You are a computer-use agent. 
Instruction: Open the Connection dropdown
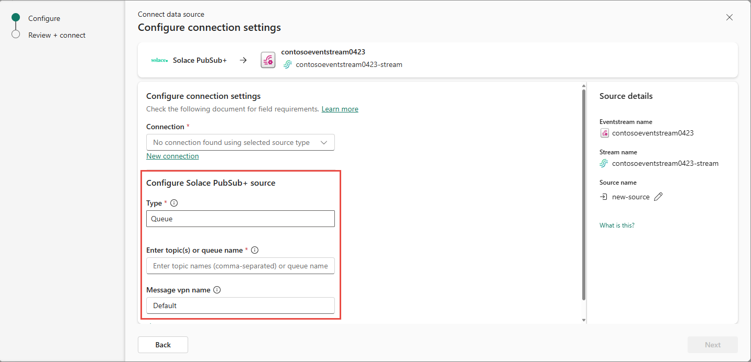click(x=240, y=142)
